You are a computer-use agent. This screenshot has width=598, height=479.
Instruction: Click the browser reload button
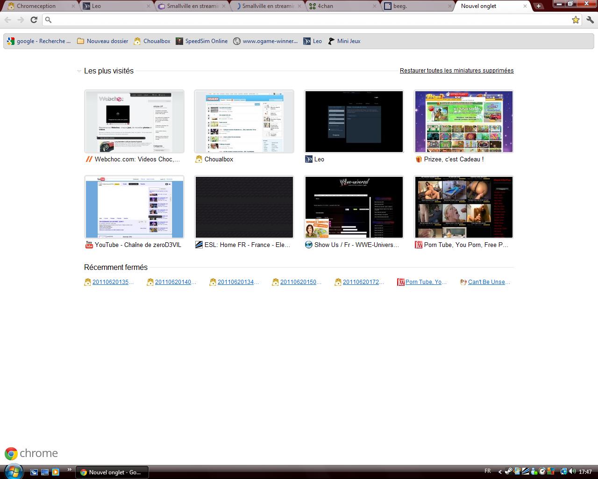(x=34, y=20)
